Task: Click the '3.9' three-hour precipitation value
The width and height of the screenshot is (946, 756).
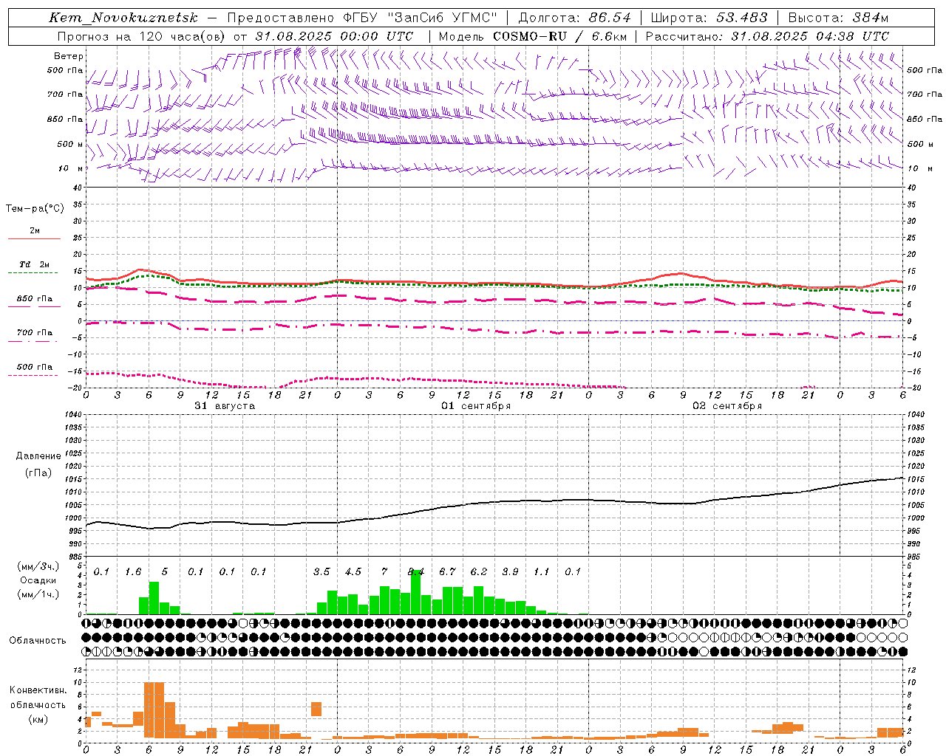Action: [x=510, y=571]
